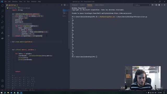The width and height of the screenshot is (167, 94).
Task: Open the Explorer view in activity bar
Action: tap(2, 5)
